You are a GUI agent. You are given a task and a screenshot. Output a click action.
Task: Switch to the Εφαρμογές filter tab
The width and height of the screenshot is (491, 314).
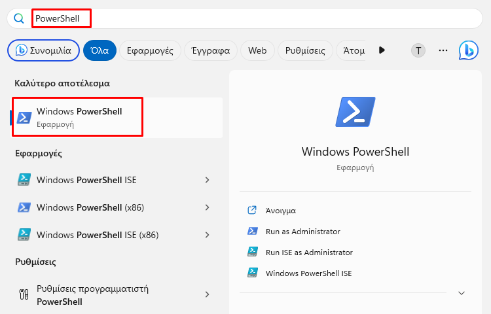tap(150, 50)
